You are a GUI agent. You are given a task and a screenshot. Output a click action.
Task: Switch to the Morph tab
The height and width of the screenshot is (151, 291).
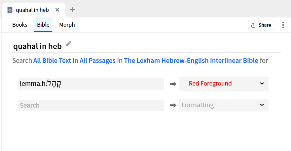pyautogui.click(x=67, y=25)
